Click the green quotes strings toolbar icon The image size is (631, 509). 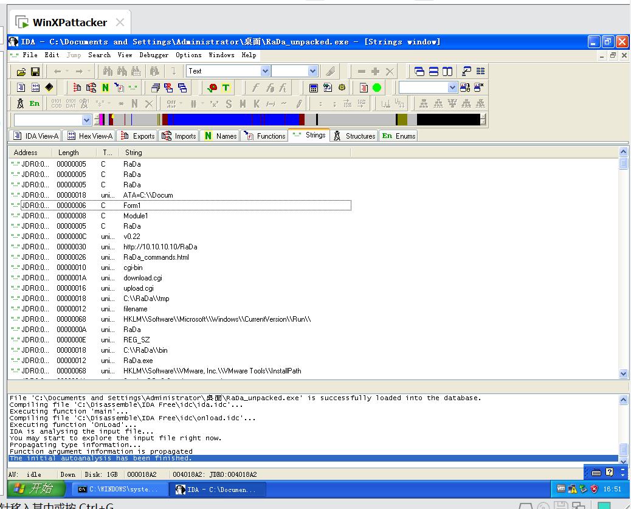click(x=133, y=88)
